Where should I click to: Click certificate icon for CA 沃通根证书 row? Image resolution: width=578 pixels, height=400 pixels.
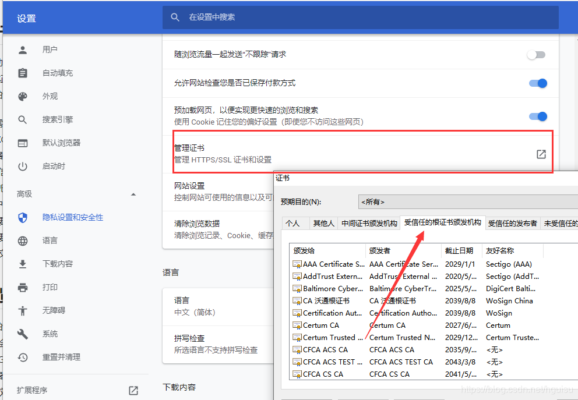(297, 300)
